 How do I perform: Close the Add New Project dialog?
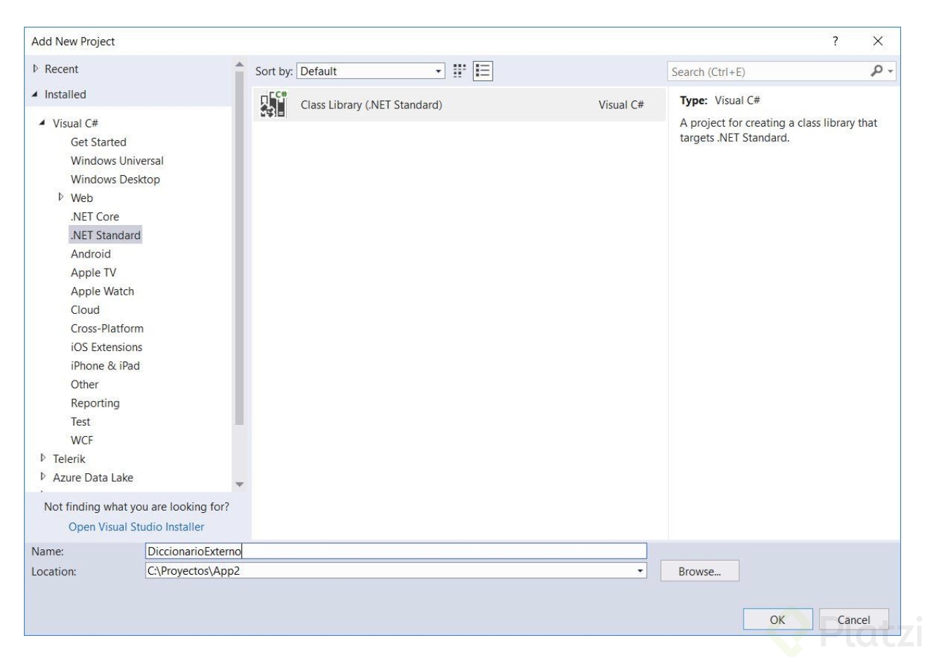pyautogui.click(x=878, y=41)
